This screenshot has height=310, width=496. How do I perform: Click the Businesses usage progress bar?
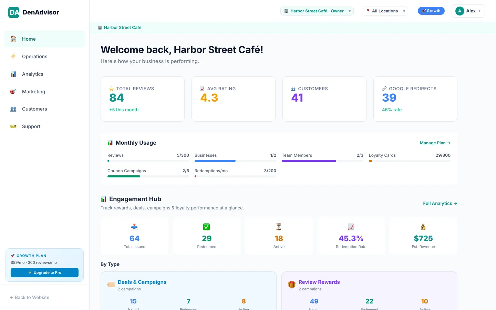pos(235,161)
